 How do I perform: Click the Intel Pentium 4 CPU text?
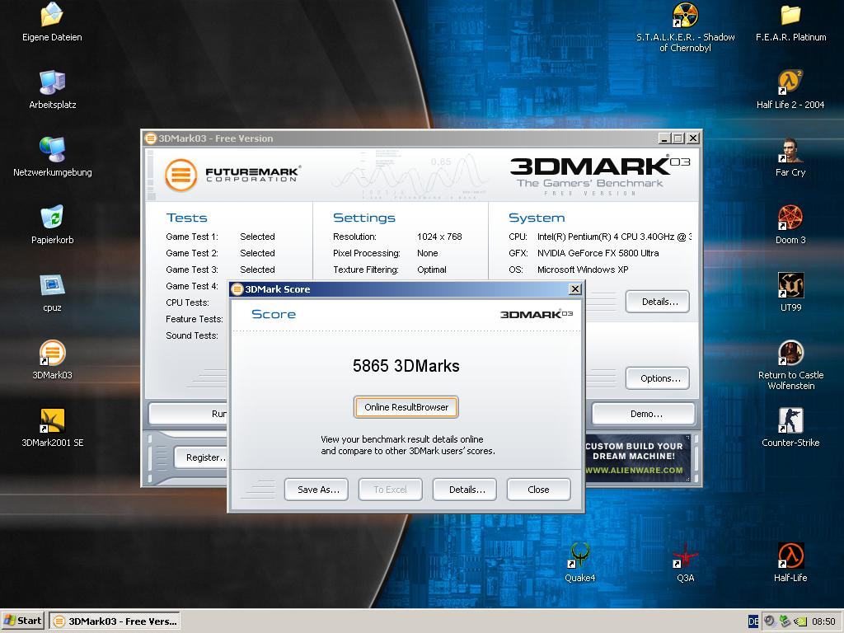[x=615, y=237]
